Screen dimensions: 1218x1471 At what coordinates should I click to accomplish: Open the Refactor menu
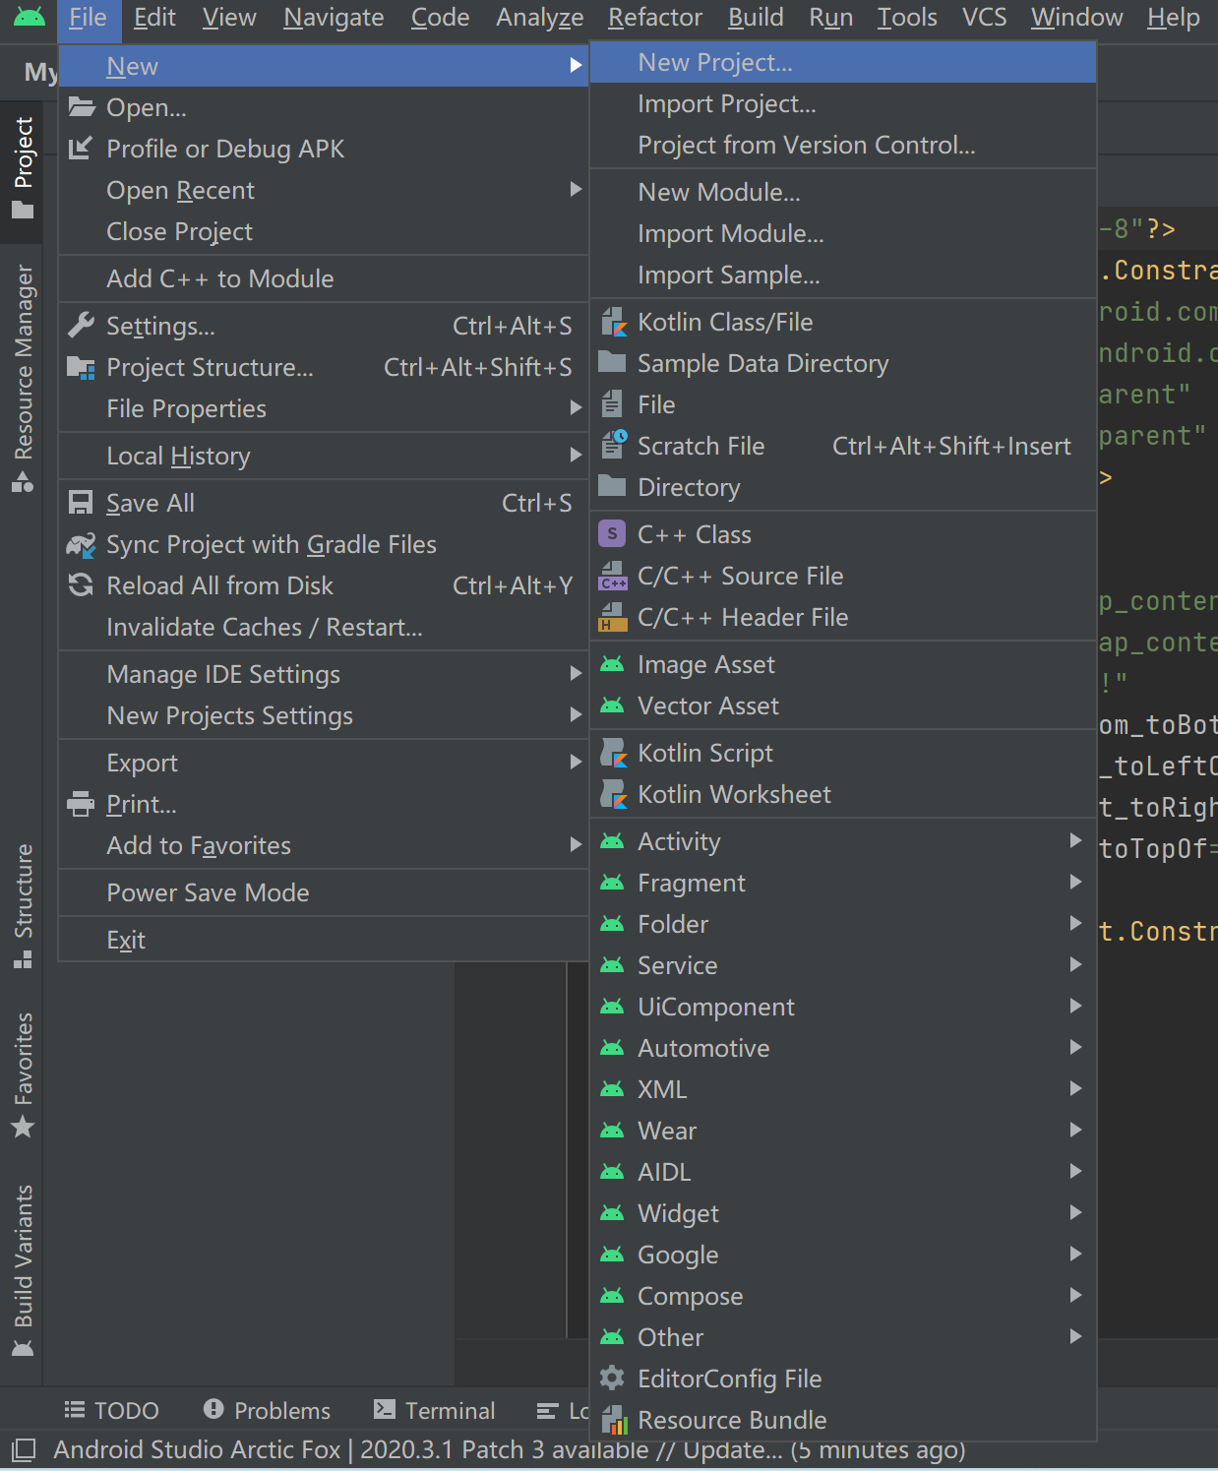[x=654, y=18]
